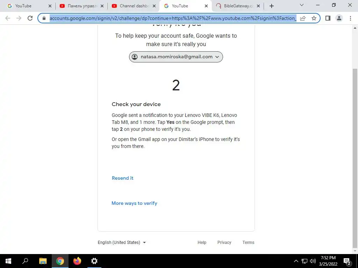This screenshot has height=268, width=358.
Task: Open Settings from the taskbar
Action: coord(94,261)
